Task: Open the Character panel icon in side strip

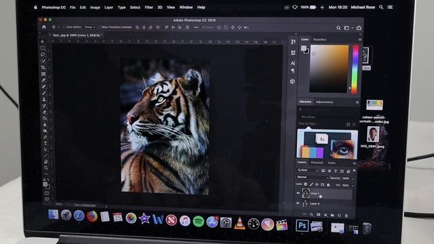Action: [x=293, y=63]
